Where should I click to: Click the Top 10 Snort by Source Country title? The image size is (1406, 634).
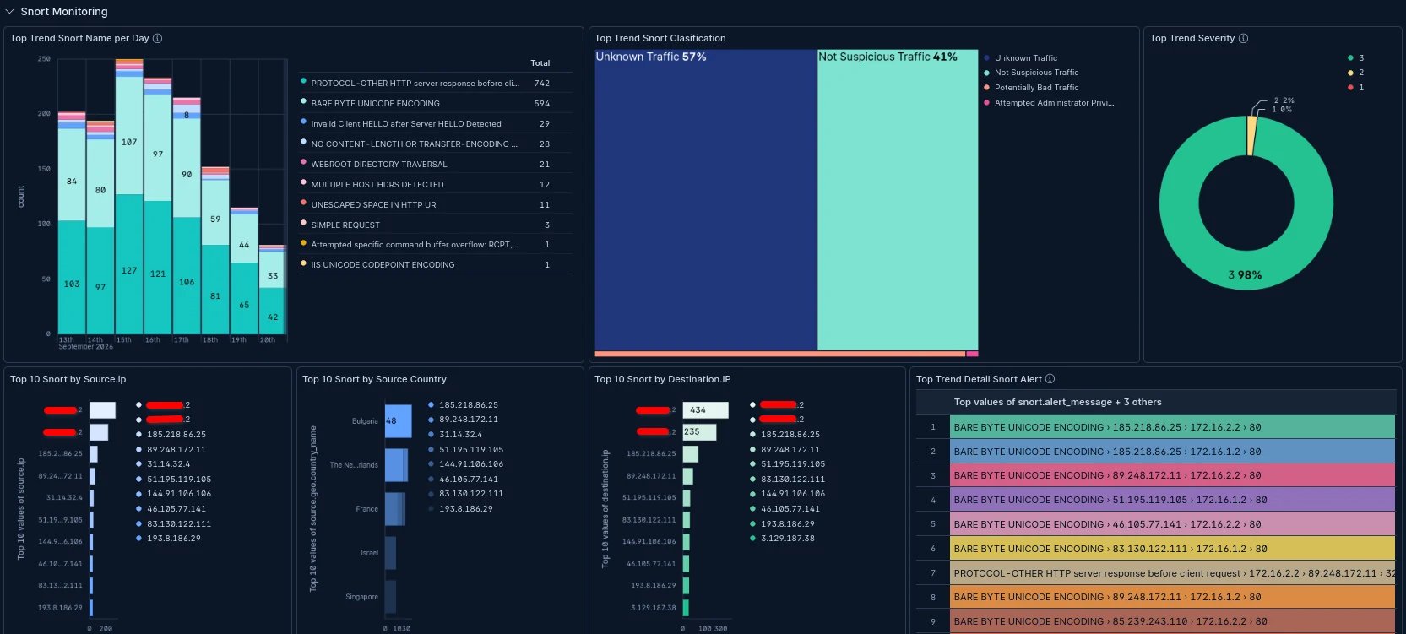[x=374, y=379]
